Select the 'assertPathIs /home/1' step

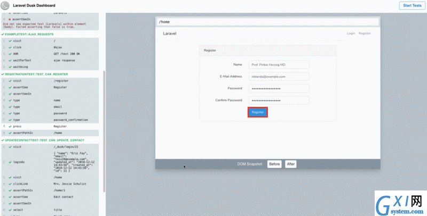[50, 190]
